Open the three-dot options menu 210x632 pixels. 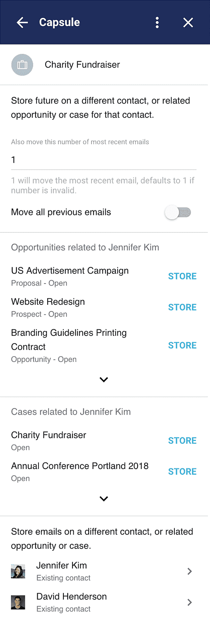[x=157, y=22]
